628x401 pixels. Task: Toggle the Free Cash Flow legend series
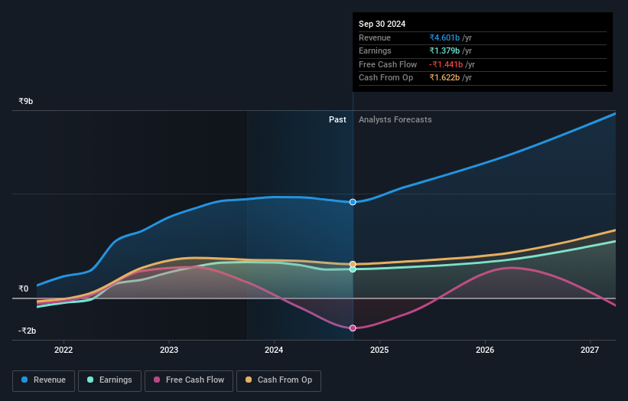pyautogui.click(x=189, y=380)
